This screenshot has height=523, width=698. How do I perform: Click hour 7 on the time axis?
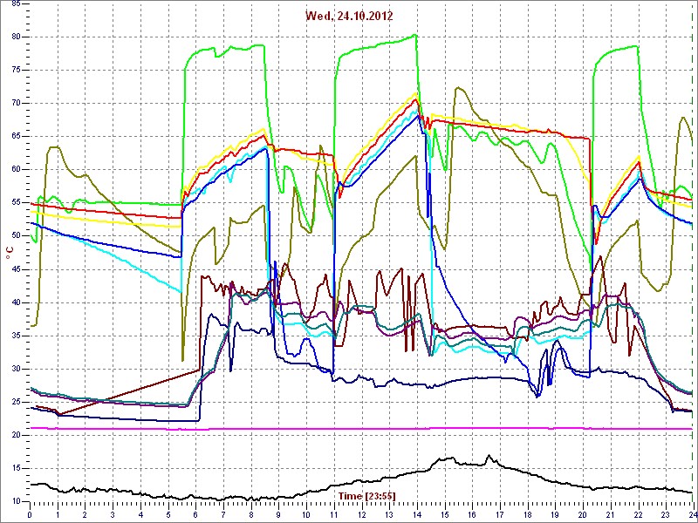point(223,515)
